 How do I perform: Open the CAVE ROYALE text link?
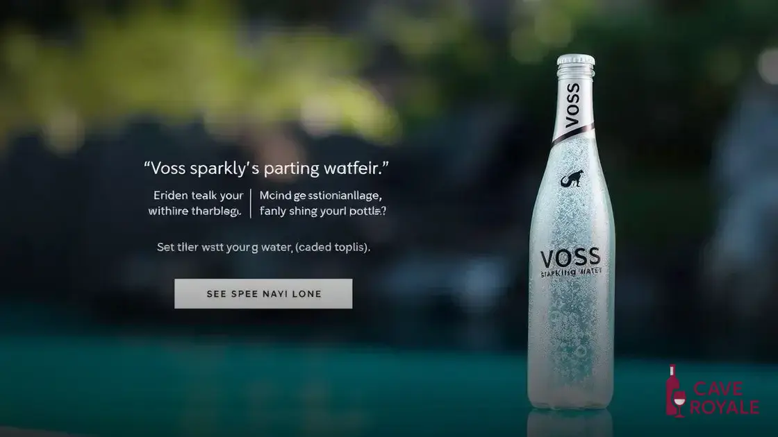(724, 398)
